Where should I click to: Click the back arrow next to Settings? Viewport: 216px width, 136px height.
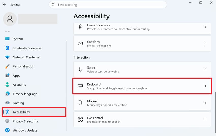[4, 5]
